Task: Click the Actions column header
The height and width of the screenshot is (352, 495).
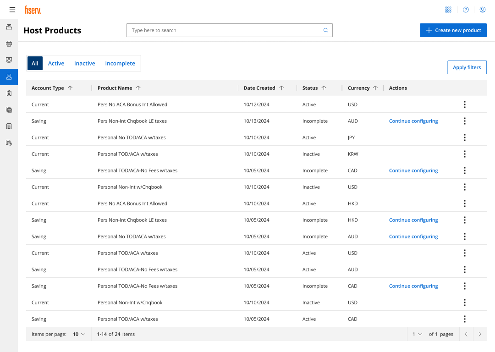Action: (x=398, y=88)
